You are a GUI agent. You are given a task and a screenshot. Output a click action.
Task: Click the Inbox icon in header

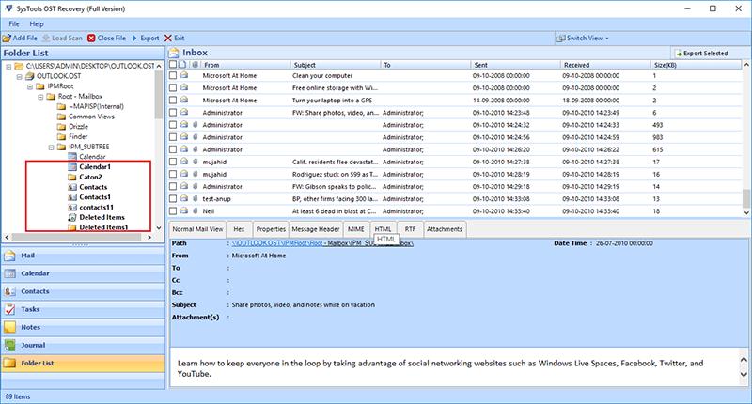point(174,53)
